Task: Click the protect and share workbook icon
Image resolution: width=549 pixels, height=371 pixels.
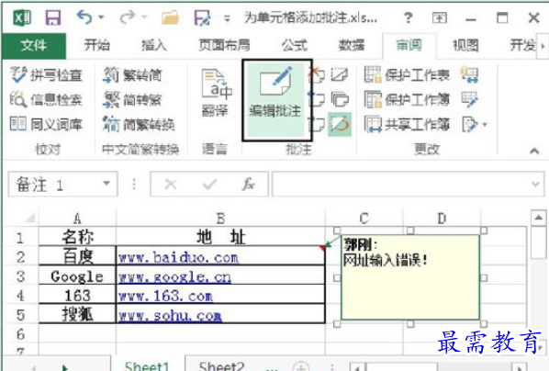Action: (469, 74)
